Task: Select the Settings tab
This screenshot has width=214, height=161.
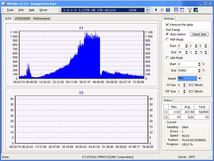Action: (x=169, y=19)
